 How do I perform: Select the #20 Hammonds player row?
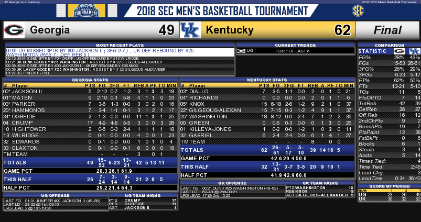click(x=90, y=110)
